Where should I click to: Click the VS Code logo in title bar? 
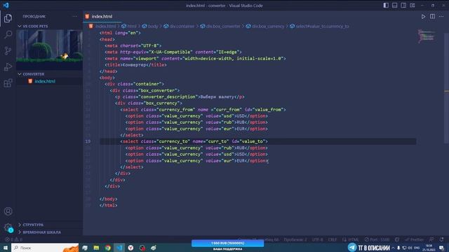pyautogui.click(x=6, y=5)
